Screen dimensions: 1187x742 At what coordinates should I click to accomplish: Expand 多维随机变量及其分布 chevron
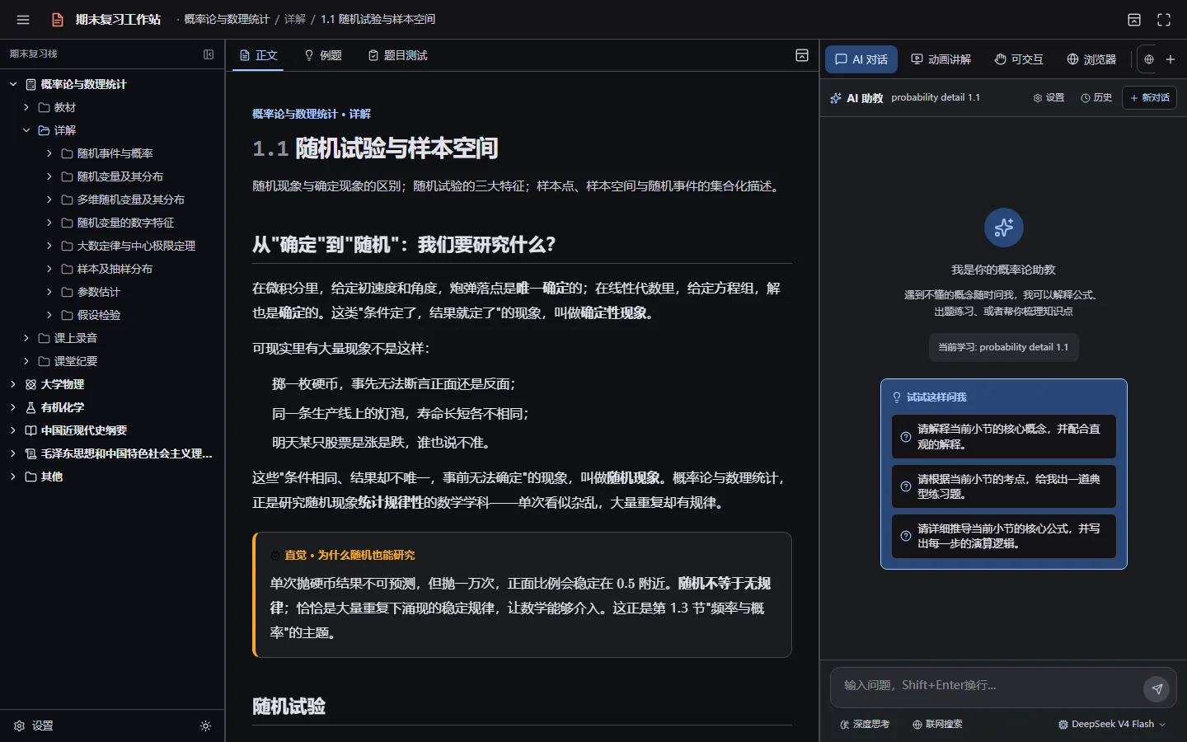point(49,200)
